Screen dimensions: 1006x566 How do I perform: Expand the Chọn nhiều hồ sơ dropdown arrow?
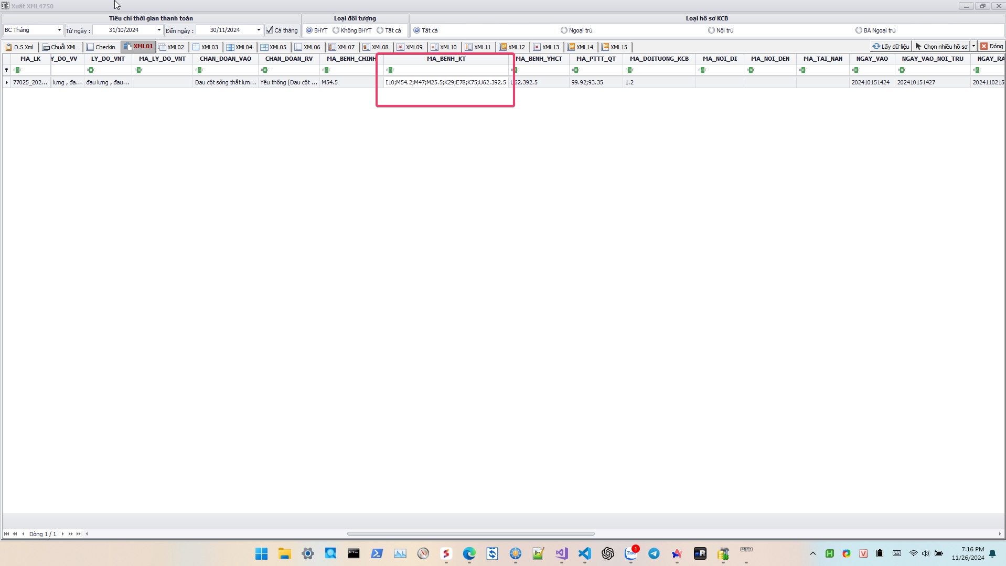tap(974, 47)
